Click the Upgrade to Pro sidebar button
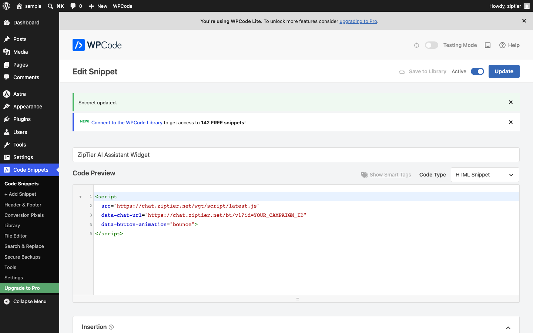 (x=30, y=288)
